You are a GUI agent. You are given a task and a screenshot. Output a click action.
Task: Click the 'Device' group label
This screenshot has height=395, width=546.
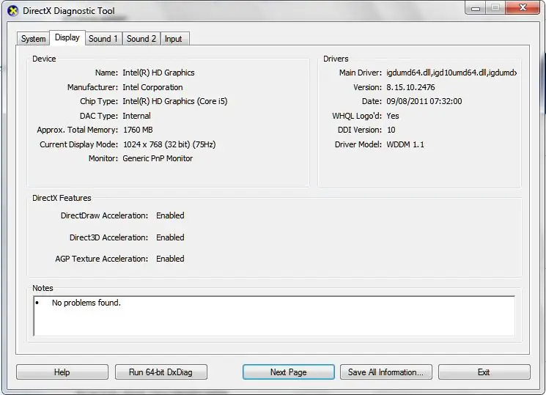(44, 59)
